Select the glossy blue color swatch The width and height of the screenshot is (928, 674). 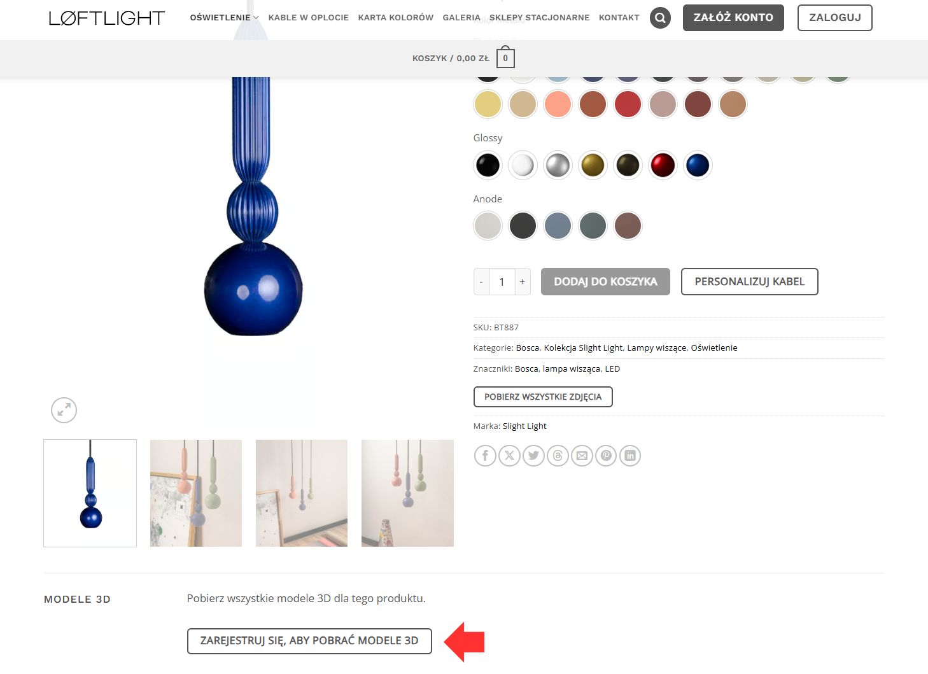[698, 165]
